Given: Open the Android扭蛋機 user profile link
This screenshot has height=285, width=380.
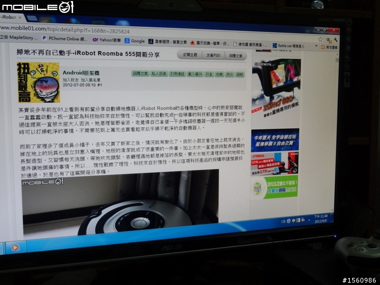Looking at the screenshot, I should point(81,72).
